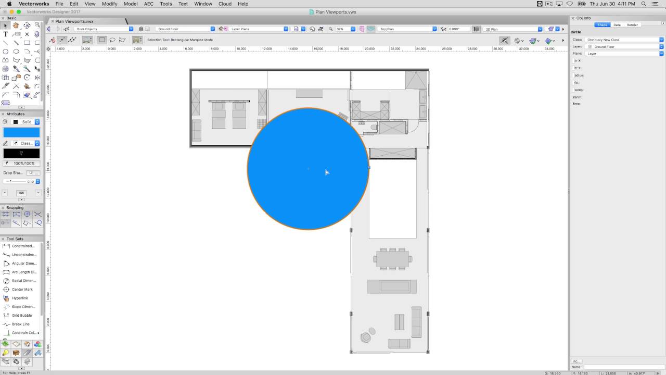Screen dimensions: 666x375
Task: Click the rotation angle 0.000° field
Action: point(459,29)
